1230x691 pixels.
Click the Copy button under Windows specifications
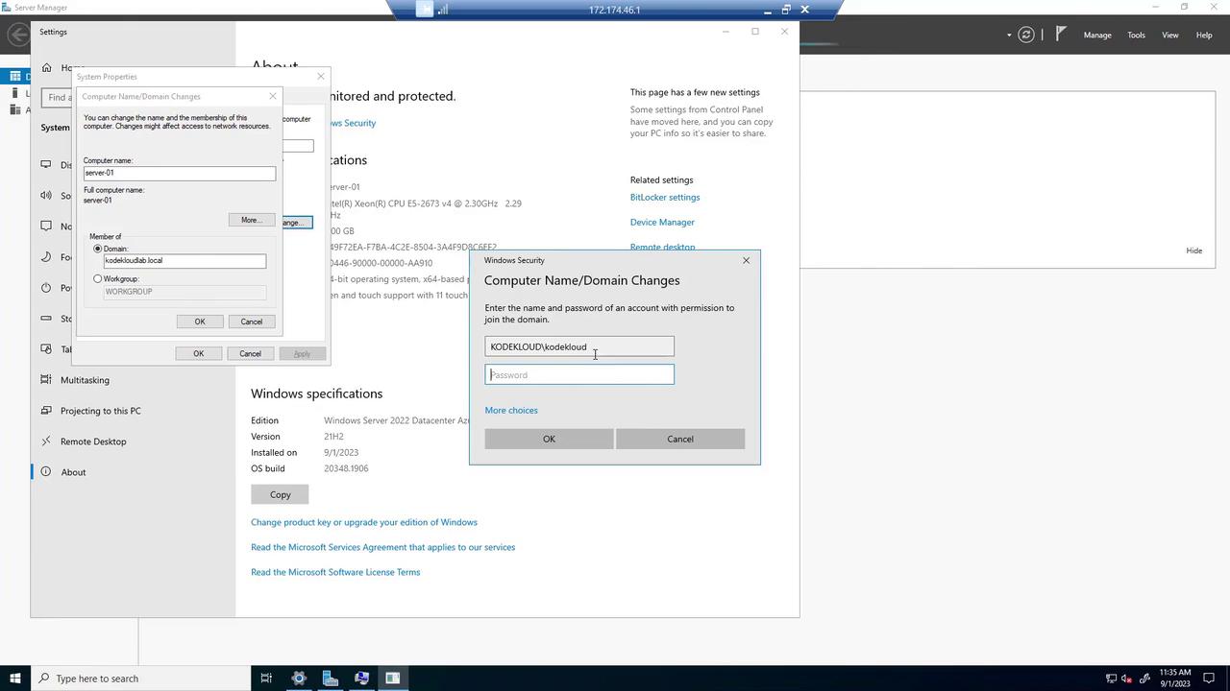click(280, 494)
